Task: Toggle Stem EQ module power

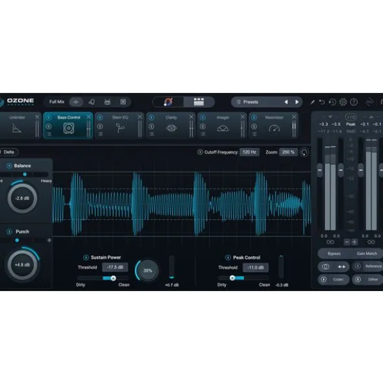Action: pyautogui.click(x=100, y=118)
